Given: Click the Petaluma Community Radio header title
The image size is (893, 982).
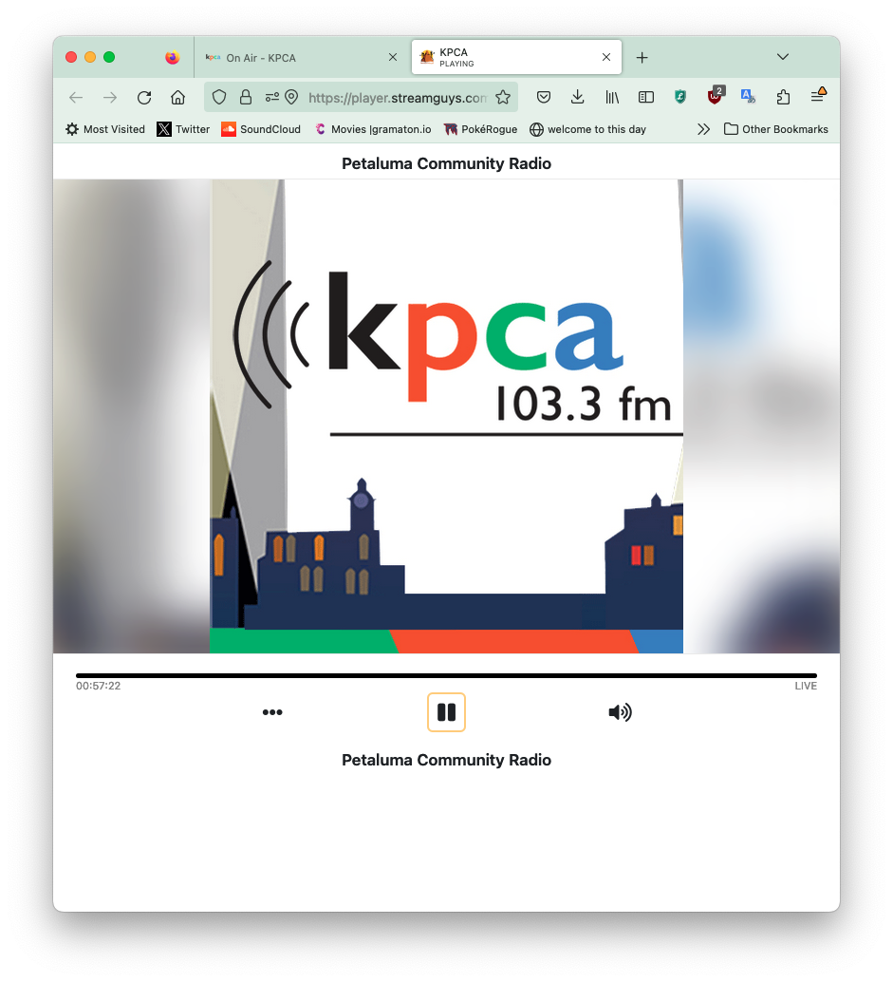Looking at the screenshot, I should (446, 163).
